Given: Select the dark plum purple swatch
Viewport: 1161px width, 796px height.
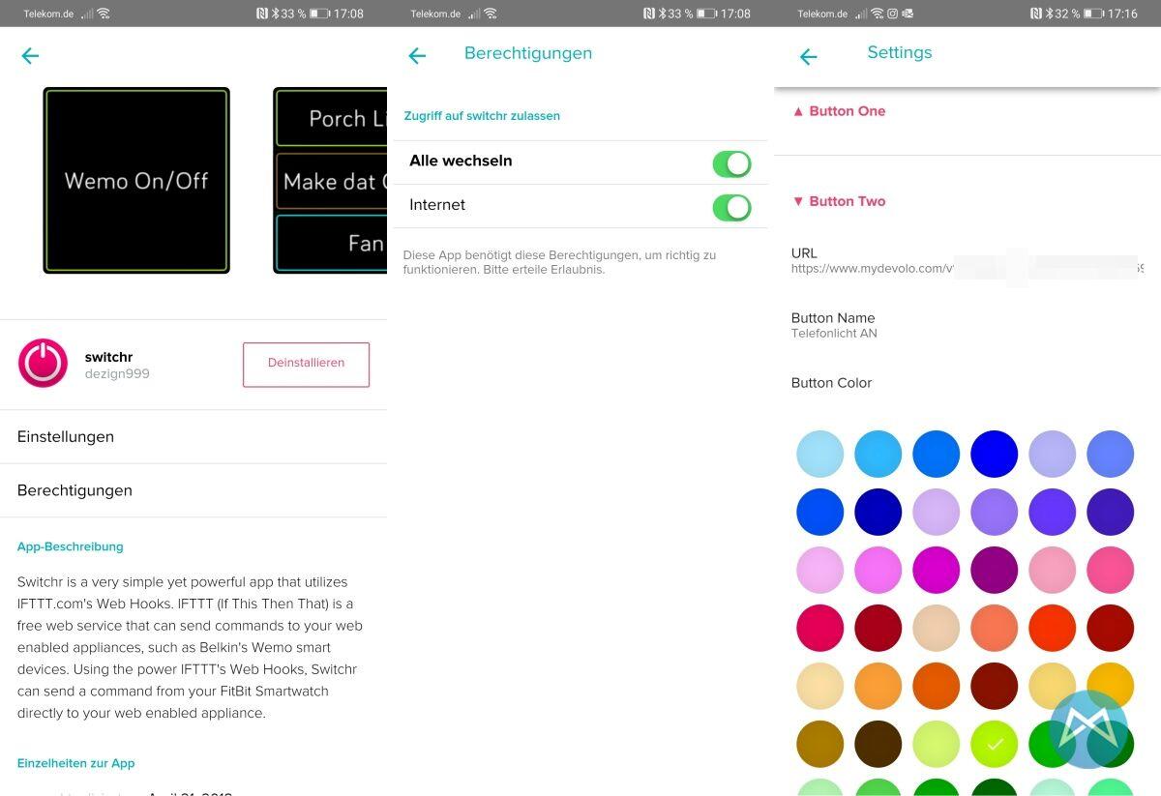Looking at the screenshot, I should pyautogui.click(x=995, y=570).
